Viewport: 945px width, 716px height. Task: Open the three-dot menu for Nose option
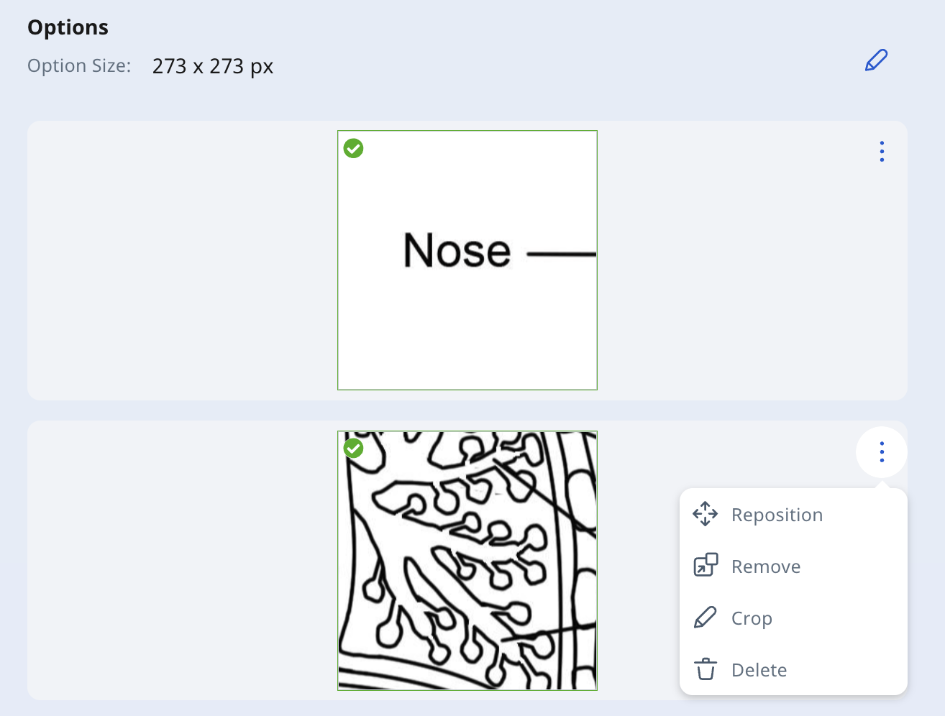pyautogui.click(x=882, y=152)
